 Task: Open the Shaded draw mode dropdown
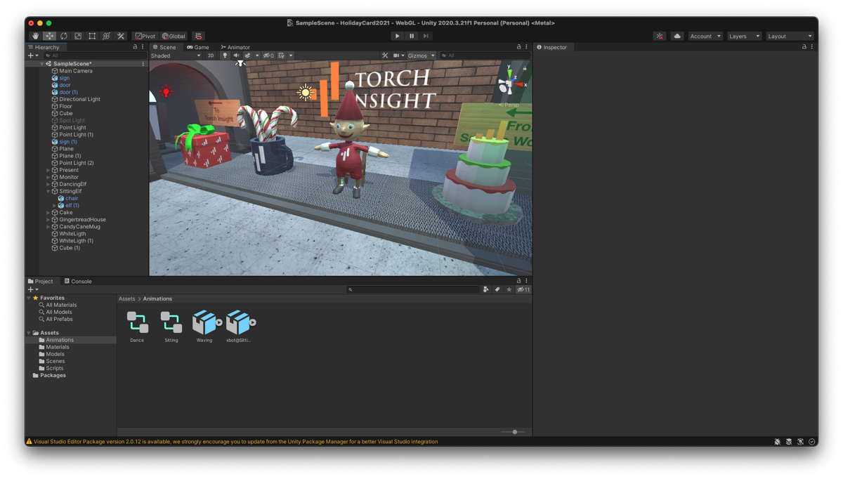(176, 55)
